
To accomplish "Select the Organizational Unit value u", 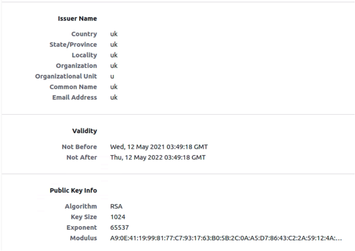I will coord(112,77).
